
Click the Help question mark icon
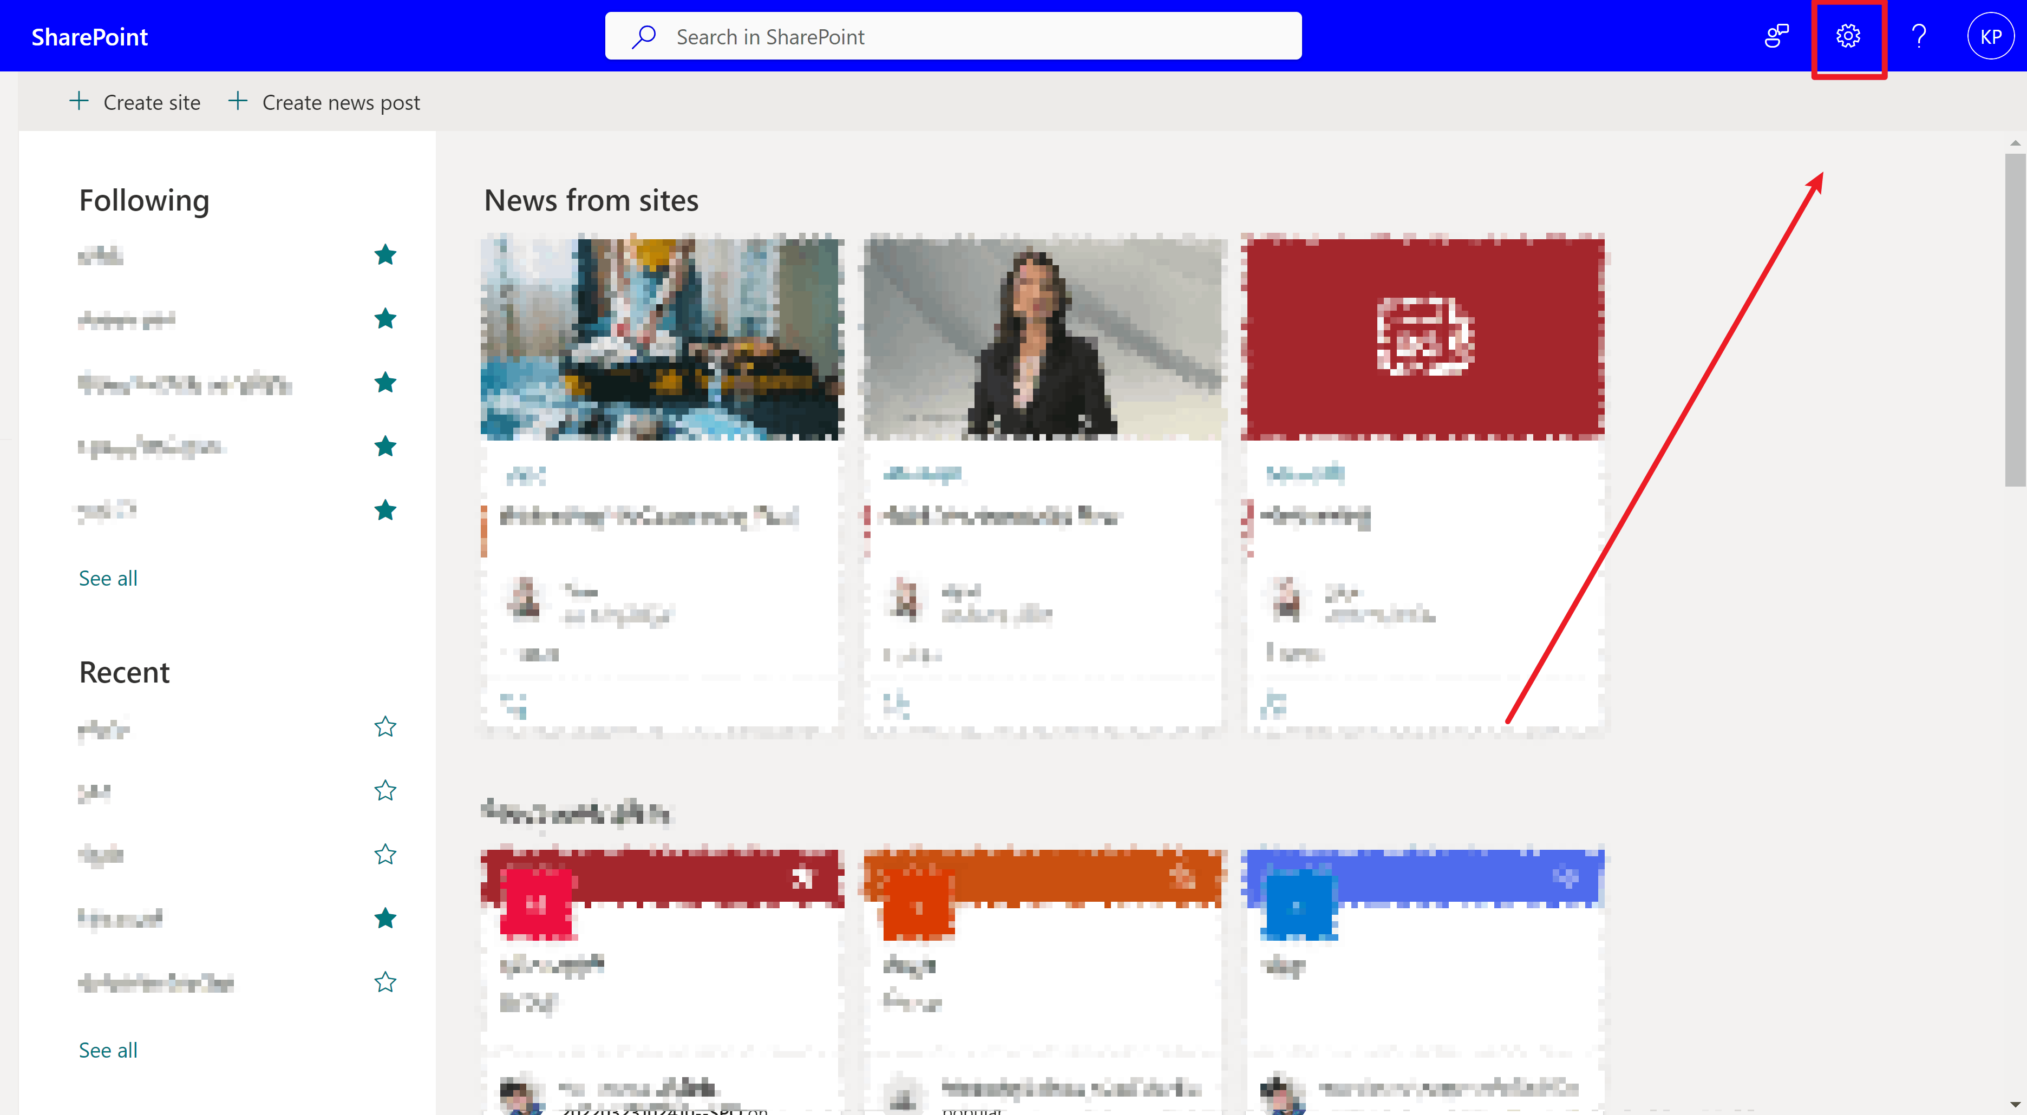click(1919, 36)
